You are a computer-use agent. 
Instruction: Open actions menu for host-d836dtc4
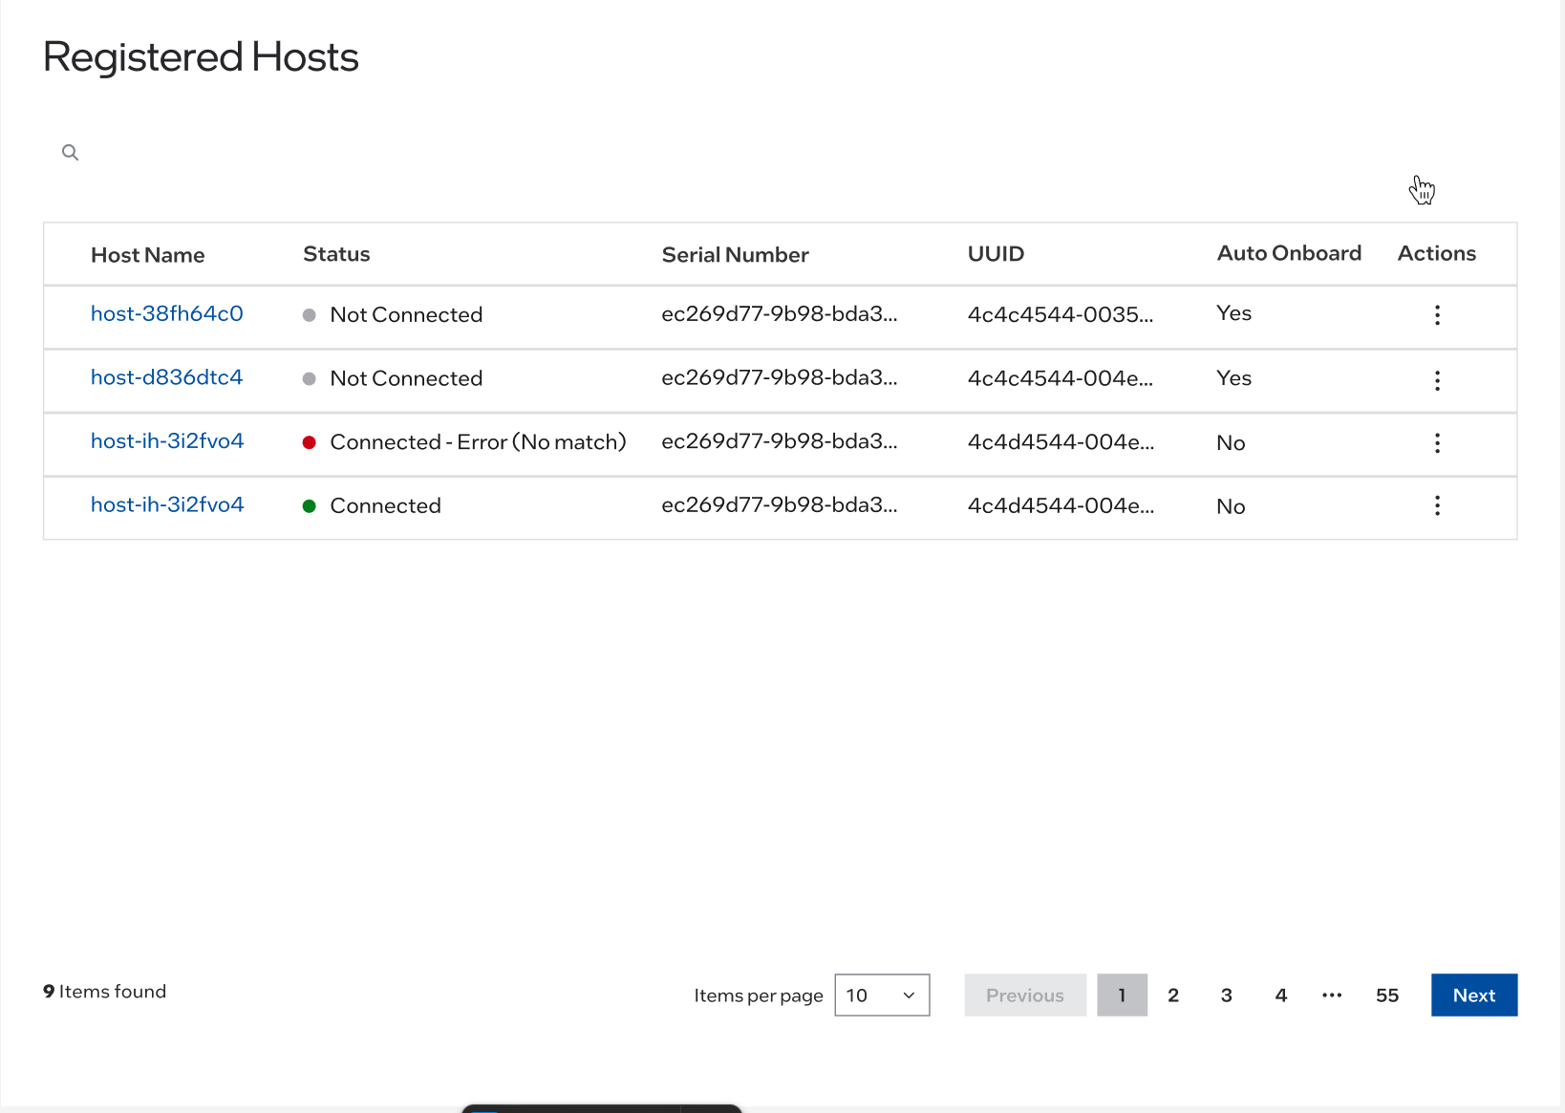pos(1437,379)
